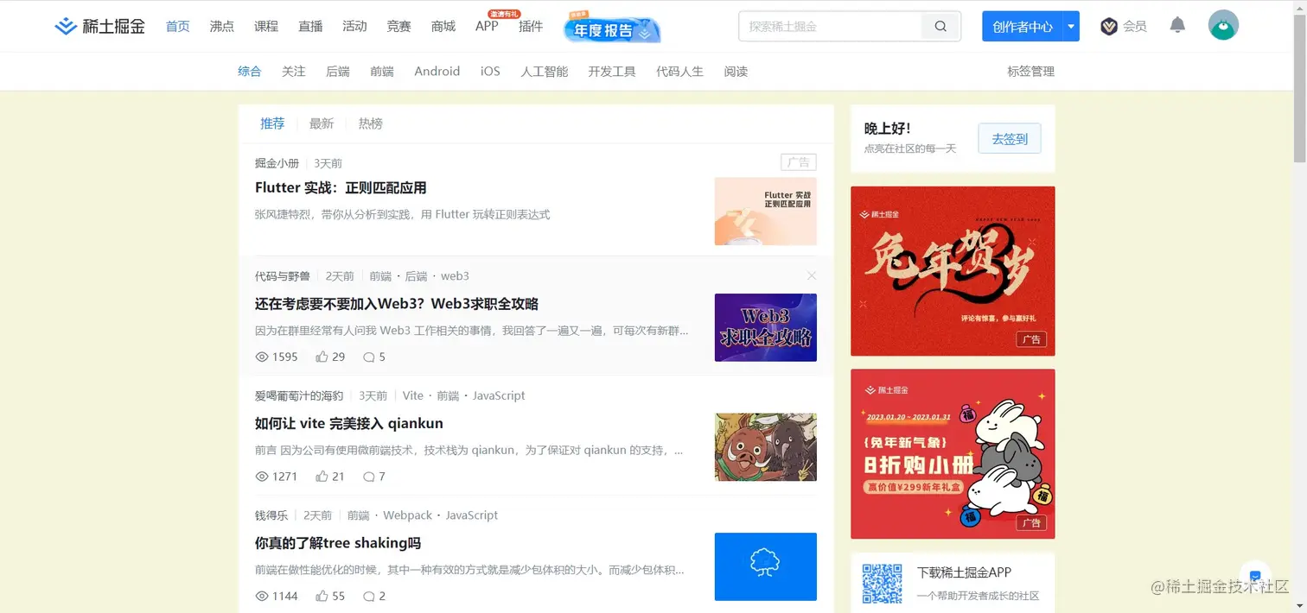This screenshot has height=613, width=1307.
Task: Click the Vite tag on qiankun article
Action: coord(413,395)
